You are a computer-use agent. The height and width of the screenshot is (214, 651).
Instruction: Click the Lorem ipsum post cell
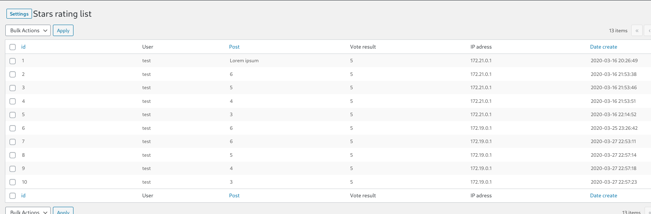pos(244,60)
